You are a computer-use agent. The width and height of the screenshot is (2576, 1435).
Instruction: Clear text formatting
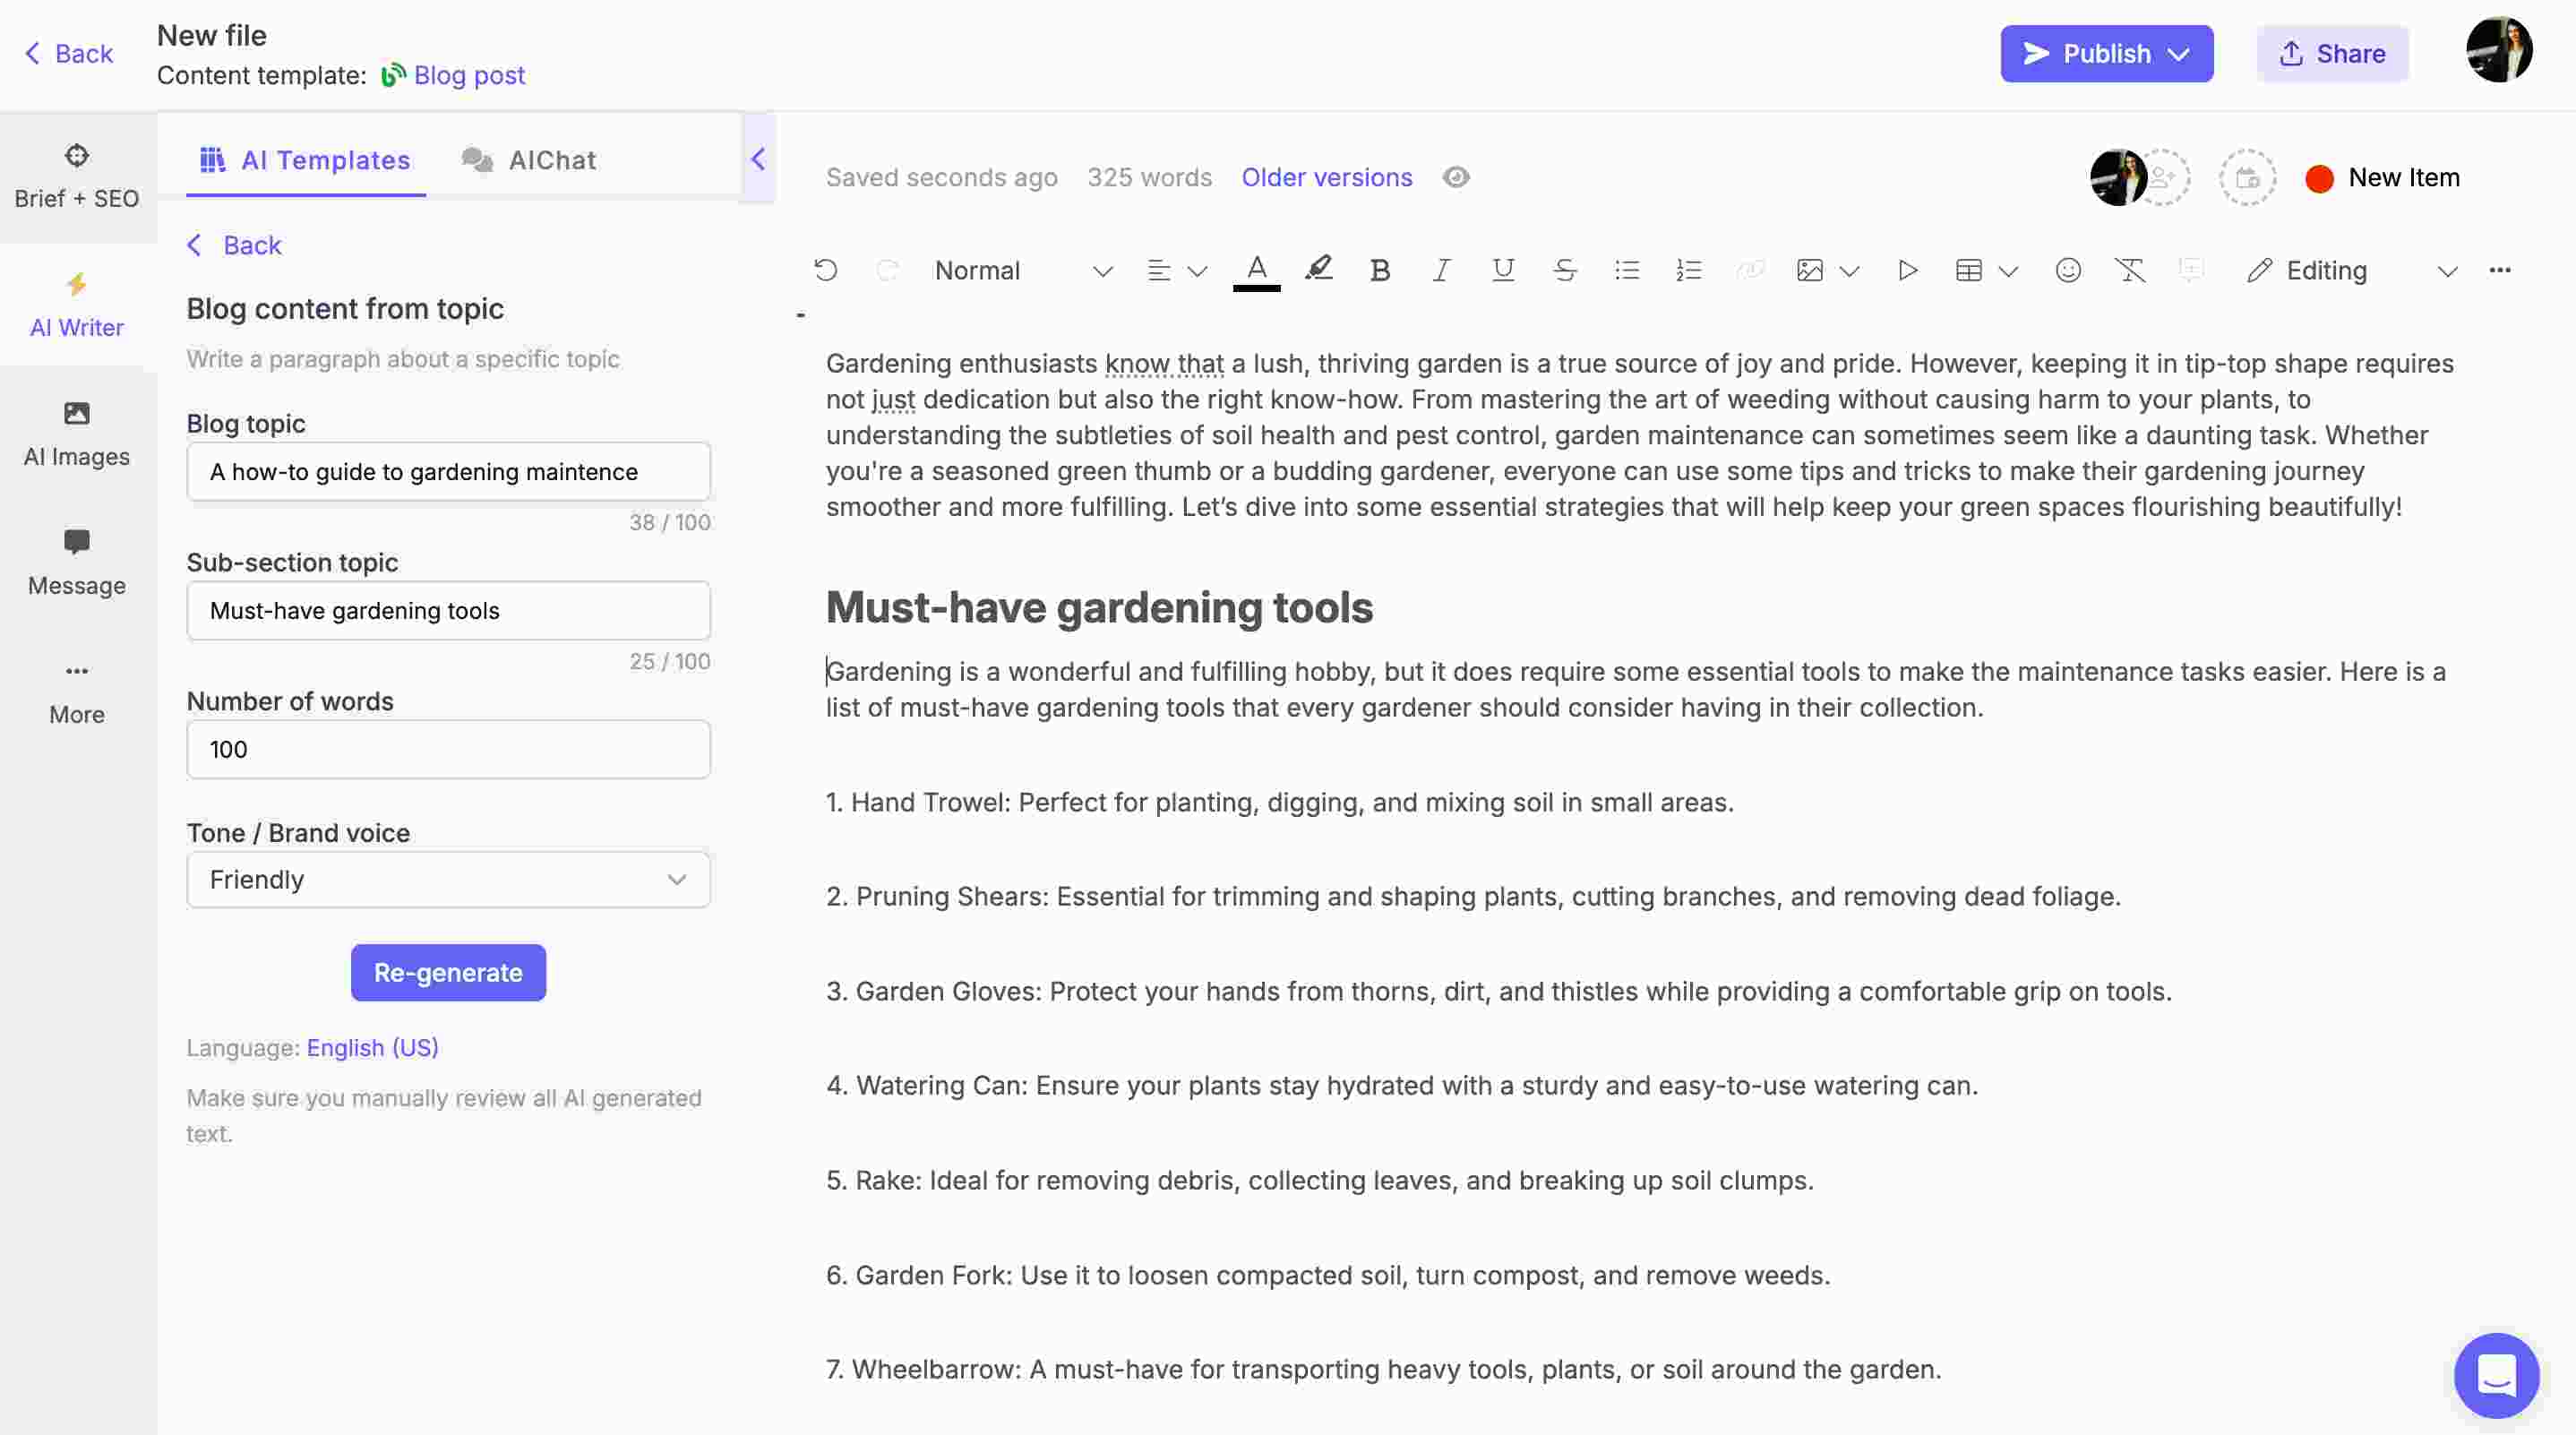tap(2130, 270)
